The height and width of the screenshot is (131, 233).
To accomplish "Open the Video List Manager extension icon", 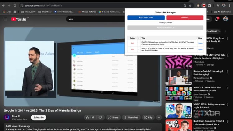I will tap(204, 6).
